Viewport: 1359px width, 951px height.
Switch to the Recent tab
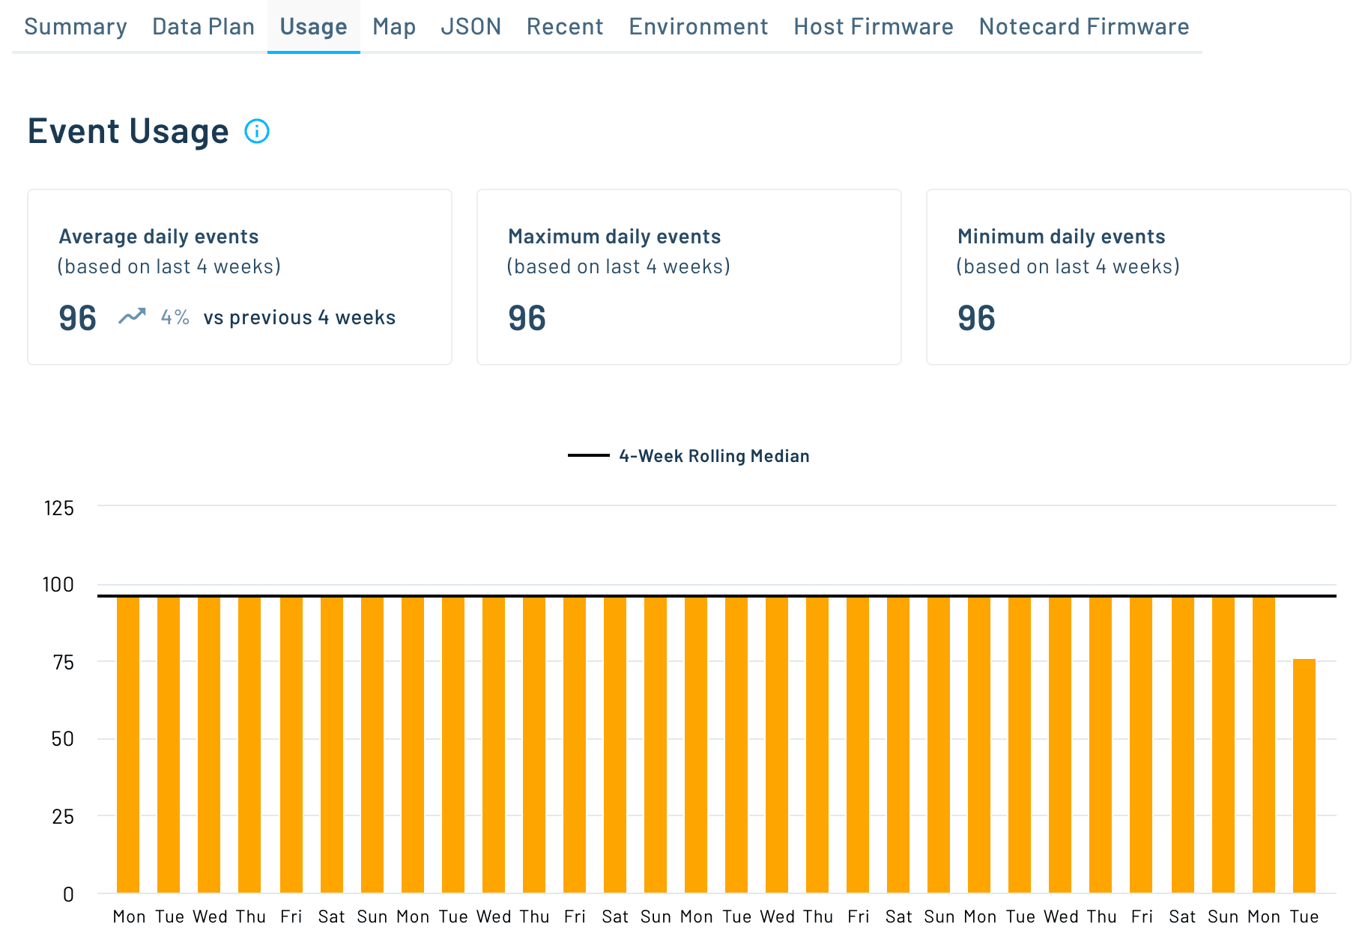pos(565,27)
